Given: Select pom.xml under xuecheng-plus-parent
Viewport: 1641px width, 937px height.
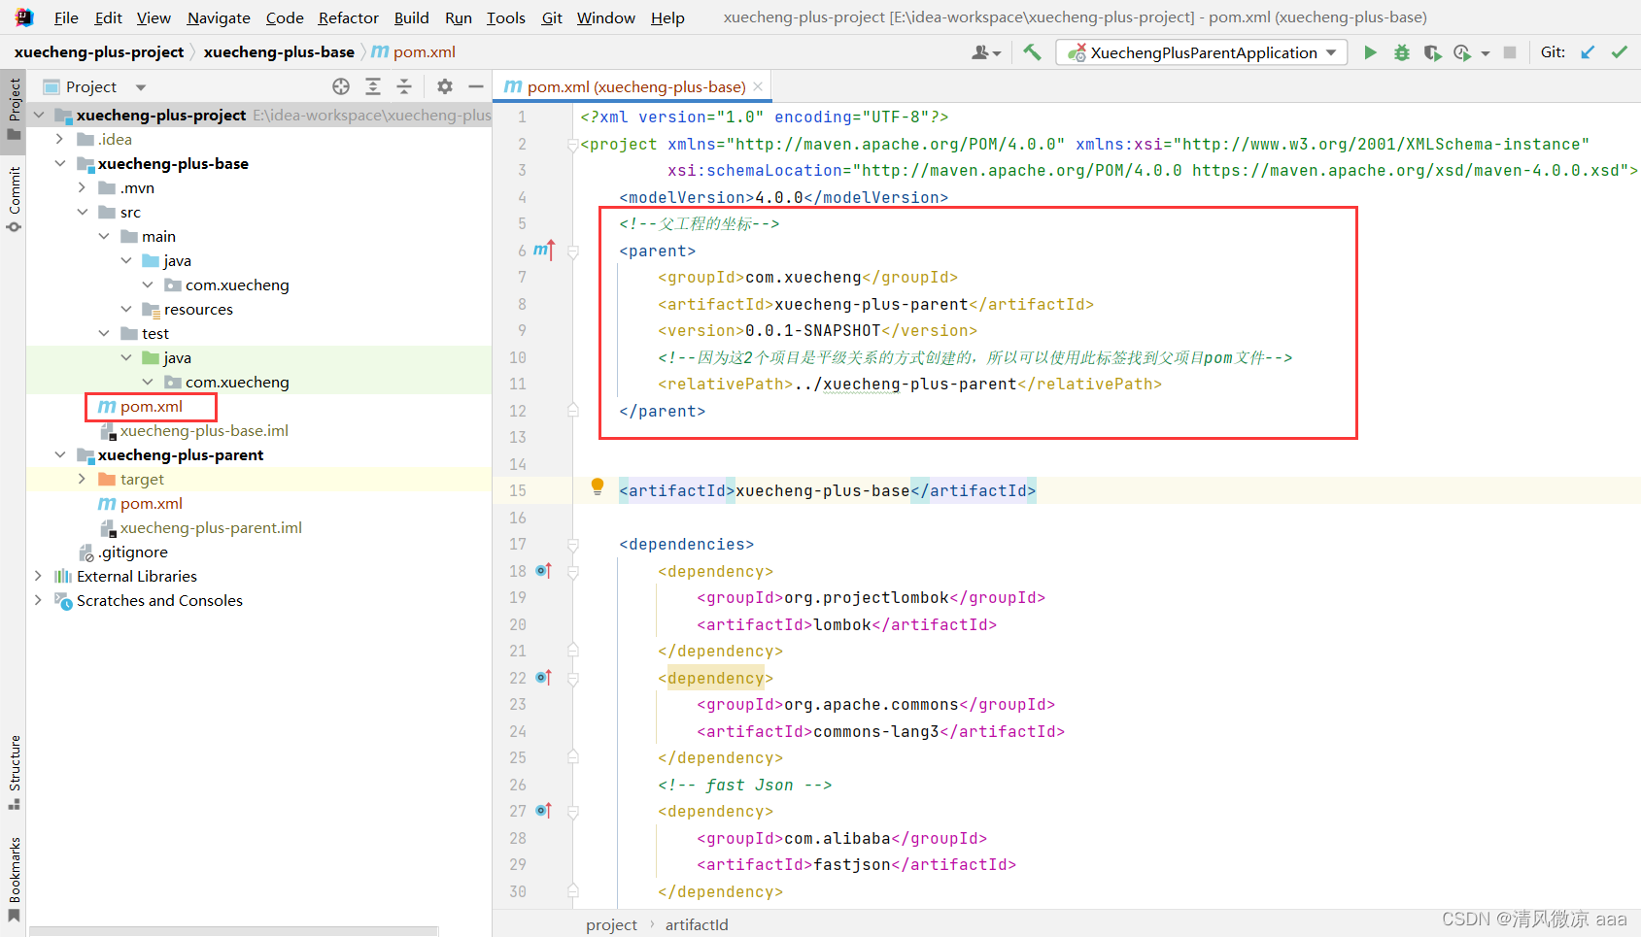Looking at the screenshot, I should 151,503.
